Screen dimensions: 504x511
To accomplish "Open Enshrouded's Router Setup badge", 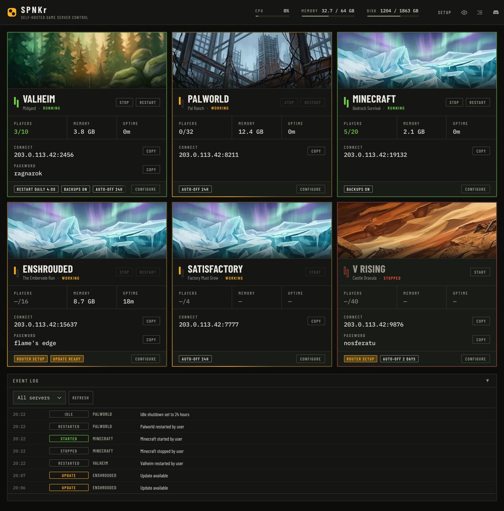I will point(31,359).
